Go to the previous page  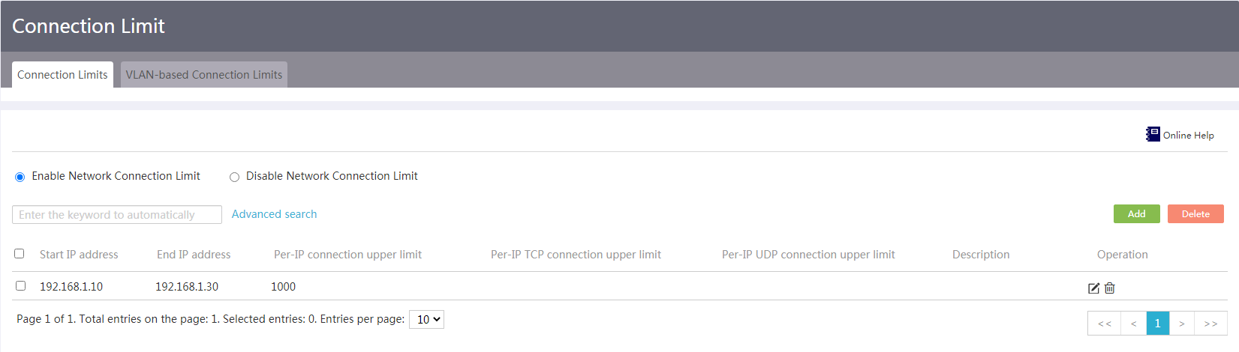1133,324
